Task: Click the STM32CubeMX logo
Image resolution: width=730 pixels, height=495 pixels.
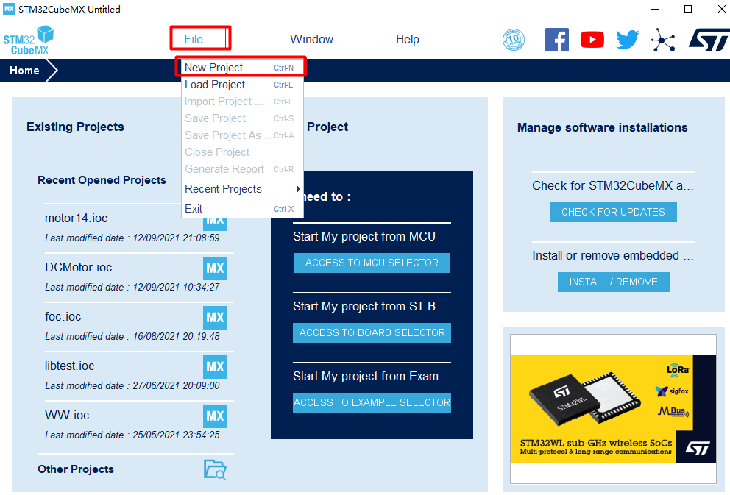Action: tap(29, 40)
